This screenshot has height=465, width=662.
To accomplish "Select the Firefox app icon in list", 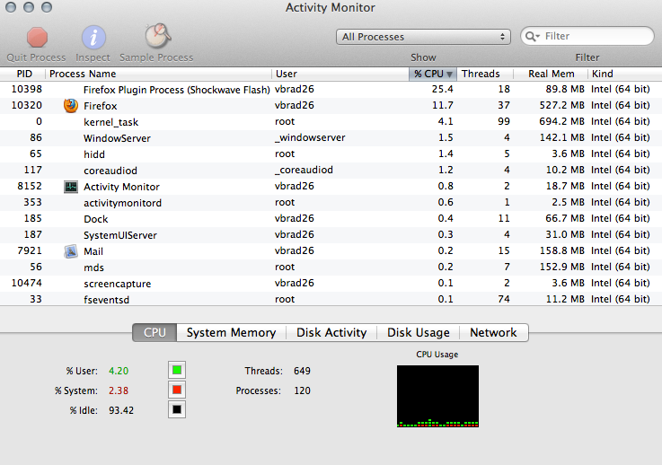I will click(x=71, y=106).
